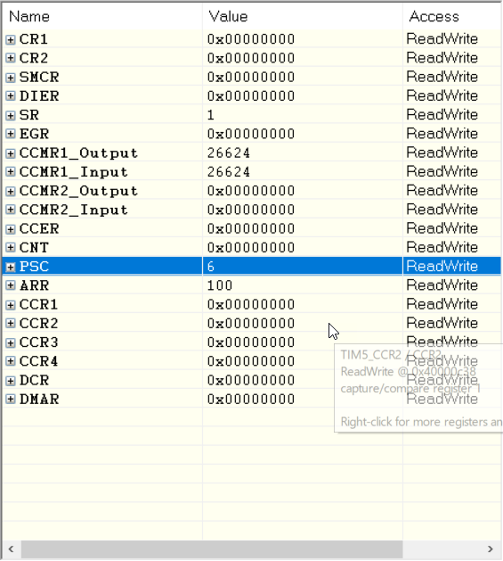
Task: Click ReadWrite access in the CR1 row
Action: (442, 39)
